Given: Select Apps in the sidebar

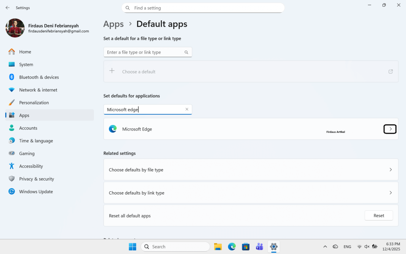Looking at the screenshot, I should pos(50,115).
